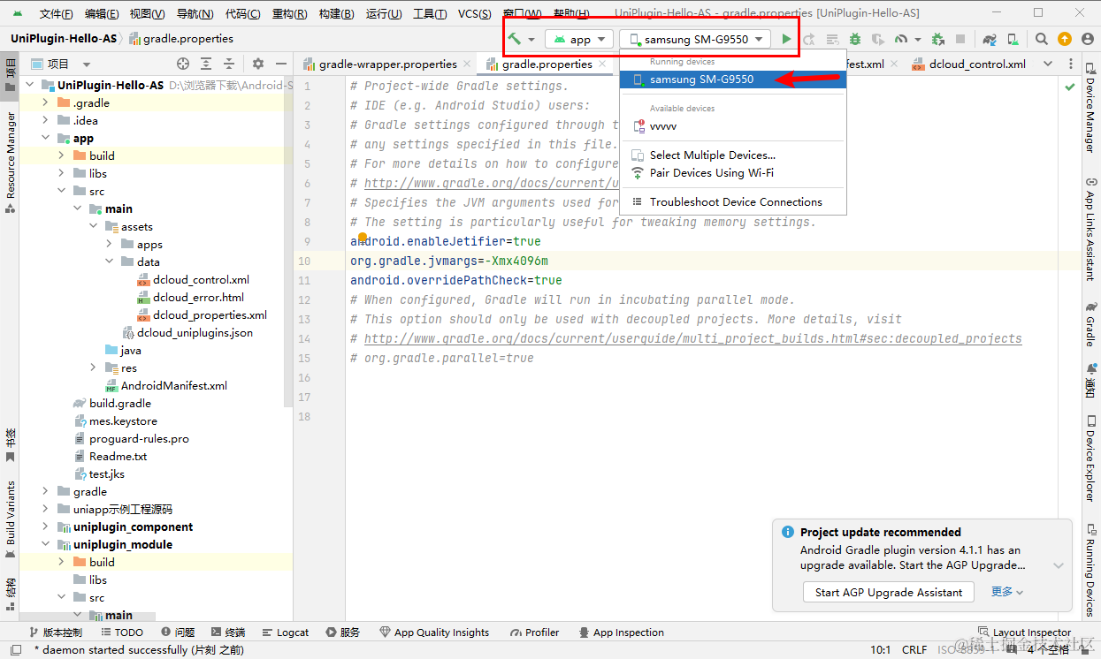1101x659 pixels.
Task: Sync project with Gradle files
Action: pyautogui.click(x=989, y=39)
